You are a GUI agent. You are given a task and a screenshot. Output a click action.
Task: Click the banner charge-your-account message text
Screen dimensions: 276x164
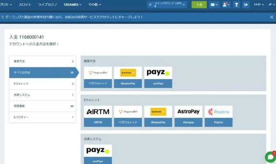pos(74,17)
